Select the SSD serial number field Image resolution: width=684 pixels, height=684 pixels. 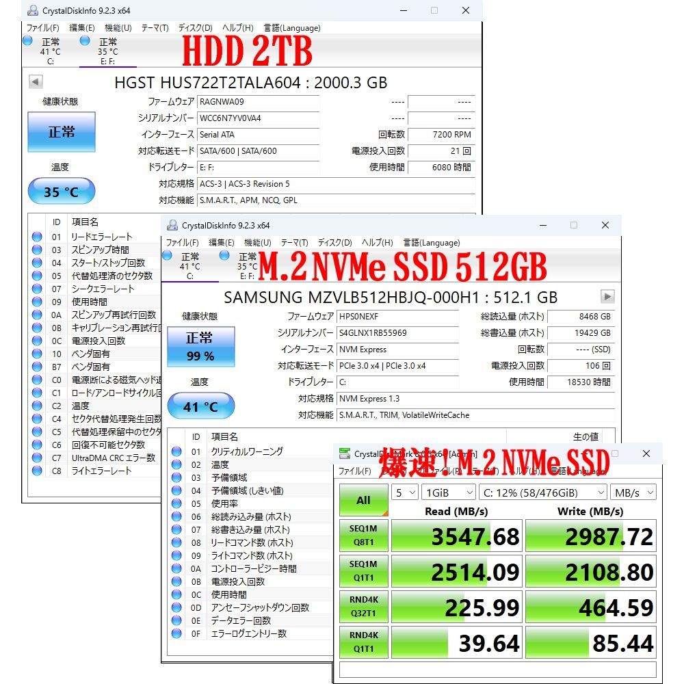point(397,333)
